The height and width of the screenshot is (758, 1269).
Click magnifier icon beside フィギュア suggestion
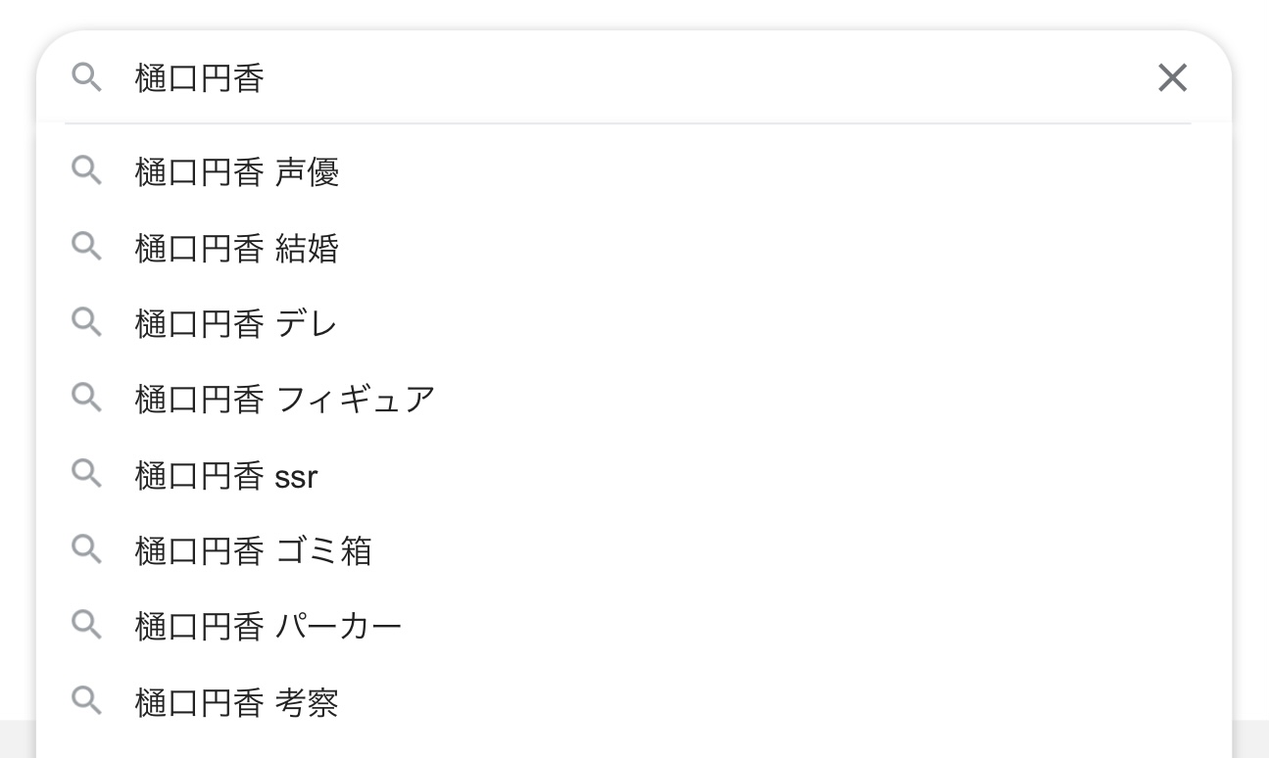(87, 397)
